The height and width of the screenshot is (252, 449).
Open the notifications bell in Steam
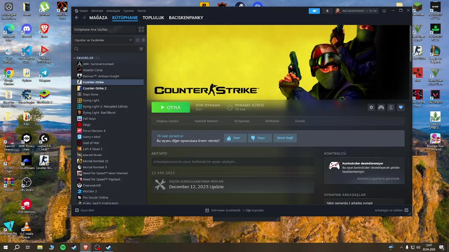327,11
